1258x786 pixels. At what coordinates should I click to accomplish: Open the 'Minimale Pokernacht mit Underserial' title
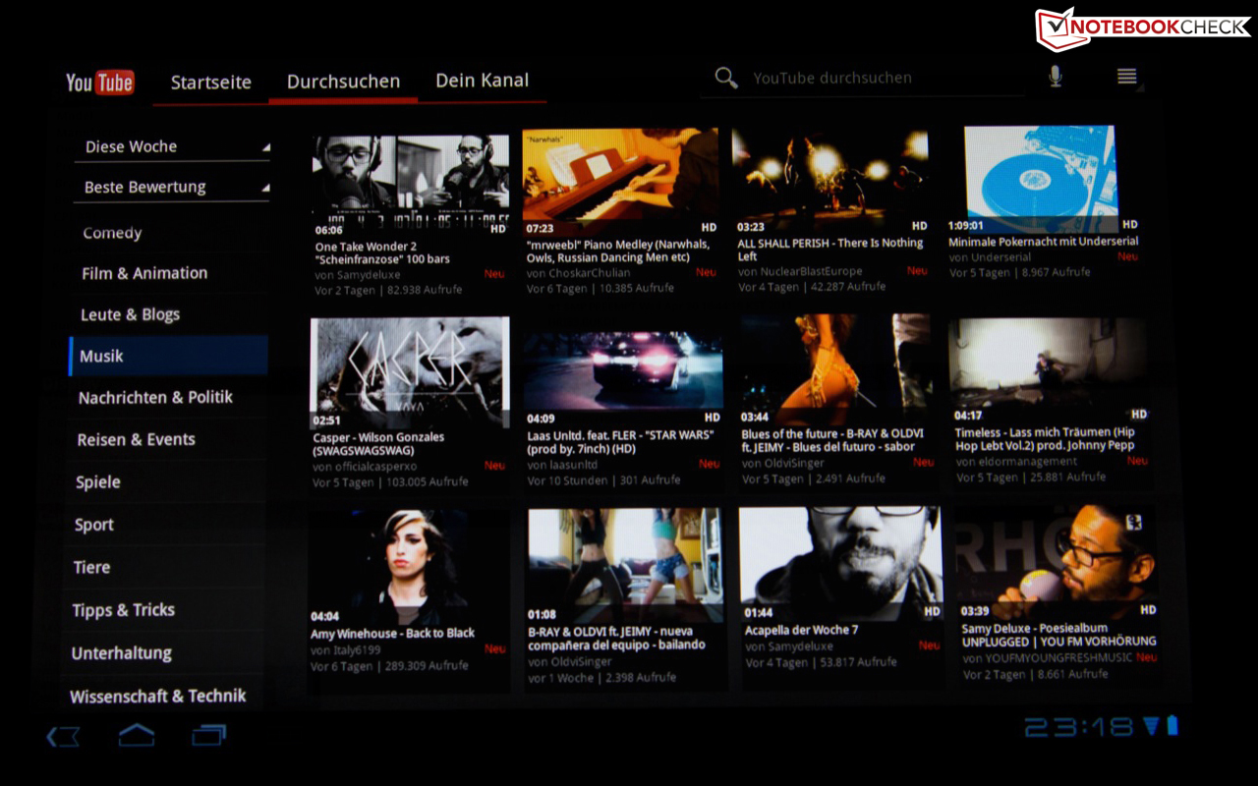click(x=1043, y=241)
